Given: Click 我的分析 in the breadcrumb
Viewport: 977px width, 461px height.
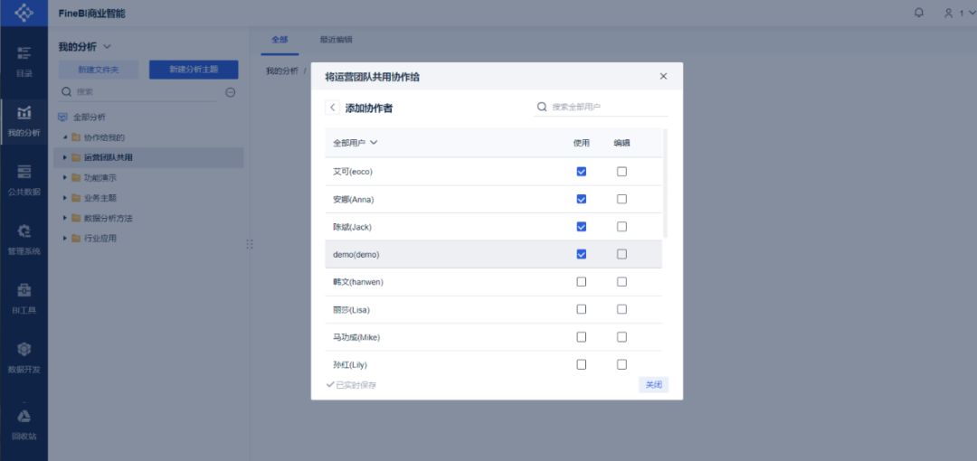Looking at the screenshot, I should pos(282,71).
